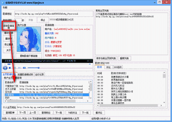Click the TA的关注 button
This screenshot has width=172, height=122.
pos(73,113)
